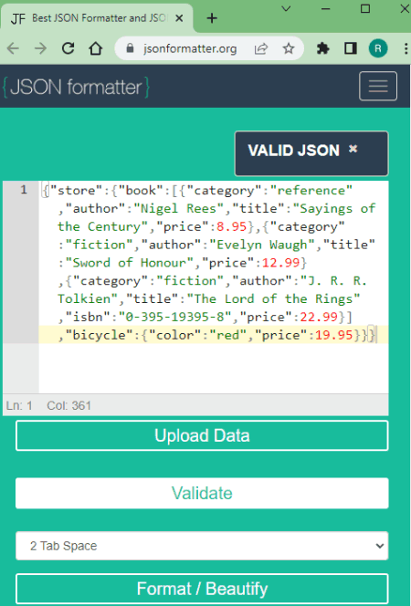Click the Ln: 1 status text
Screen dimensions: 411x606
(19, 405)
